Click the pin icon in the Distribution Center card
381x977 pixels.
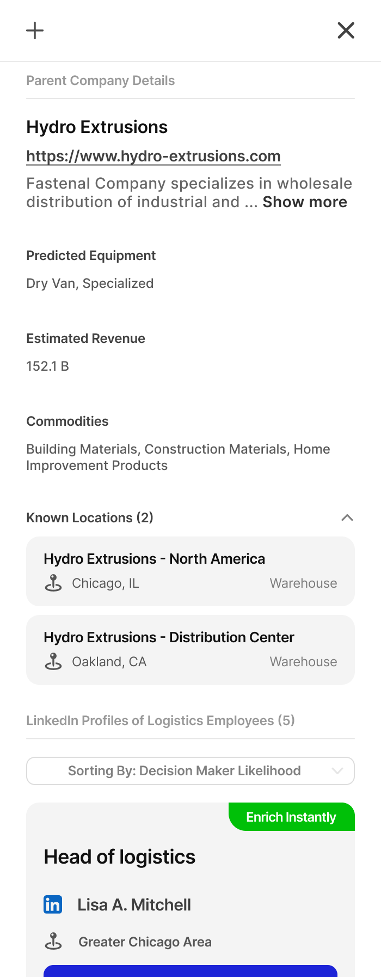click(x=53, y=661)
